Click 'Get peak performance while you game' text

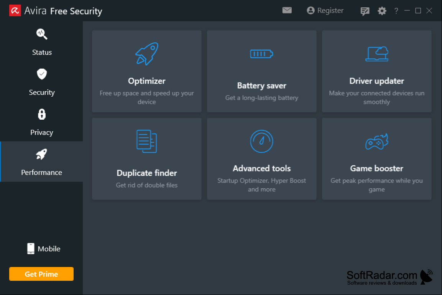point(376,185)
